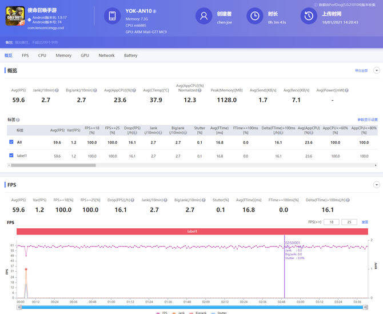
Task: Click the Call of Duty game app icon
Action: [15, 16]
